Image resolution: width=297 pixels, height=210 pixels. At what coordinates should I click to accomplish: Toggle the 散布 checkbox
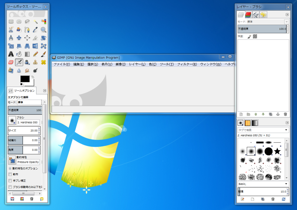10,174
